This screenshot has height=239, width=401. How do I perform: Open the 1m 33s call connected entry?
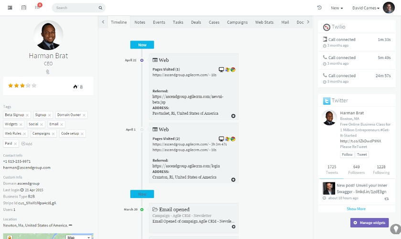(357, 42)
